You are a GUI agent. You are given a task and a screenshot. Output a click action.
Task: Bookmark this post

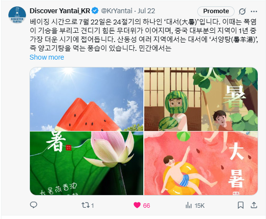coord(240,205)
